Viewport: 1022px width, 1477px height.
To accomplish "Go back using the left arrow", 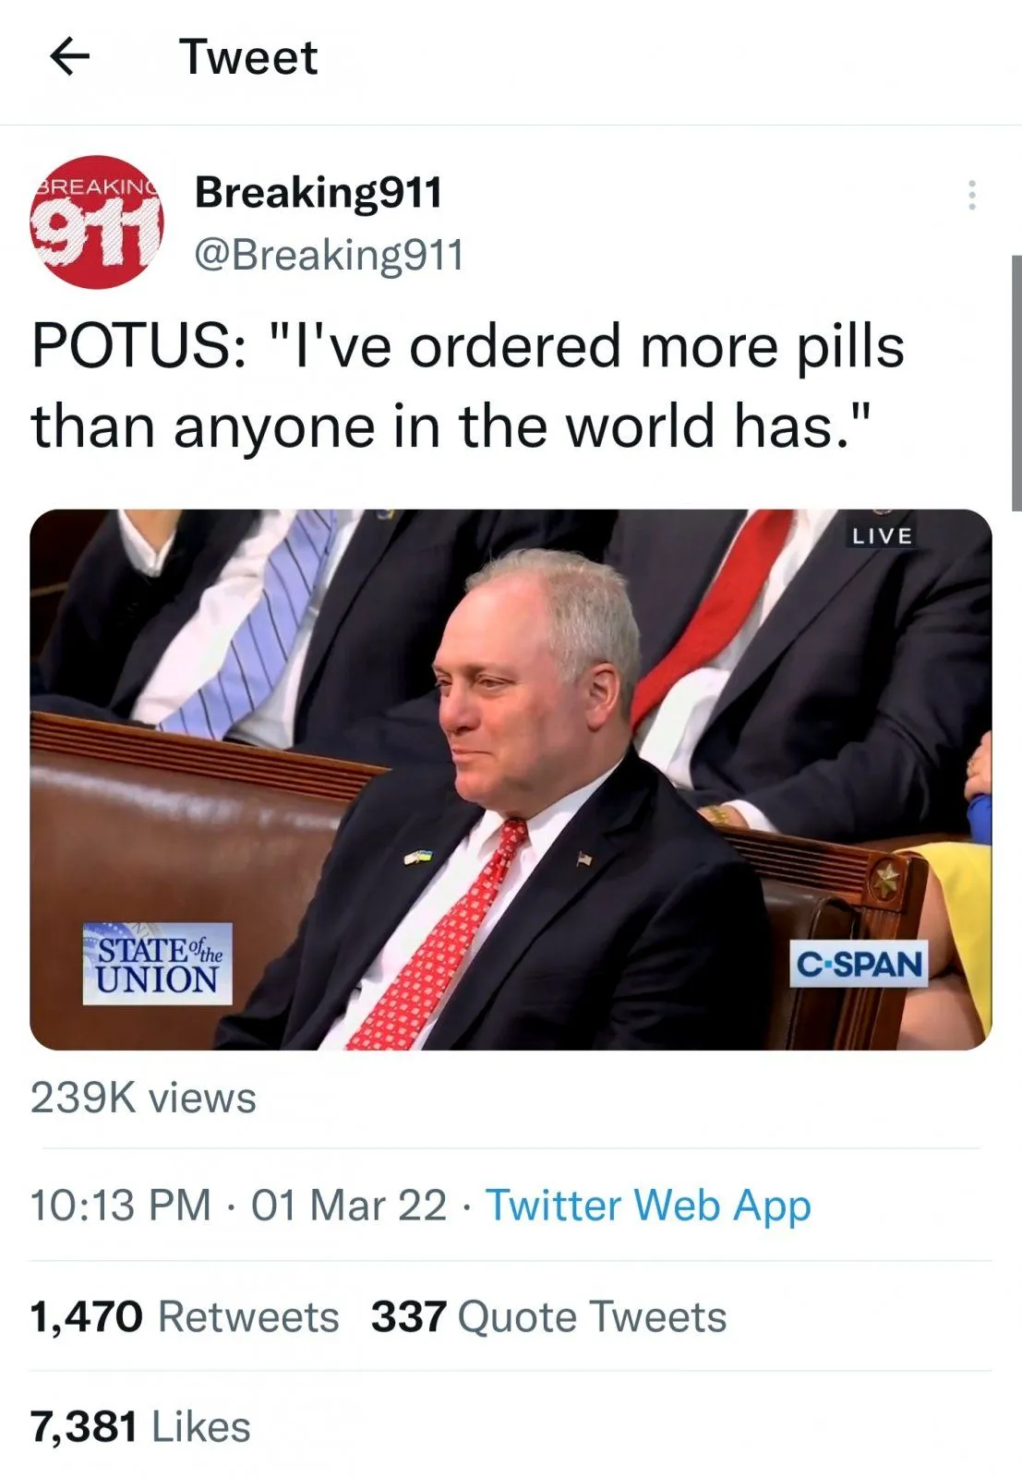I will (x=69, y=57).
